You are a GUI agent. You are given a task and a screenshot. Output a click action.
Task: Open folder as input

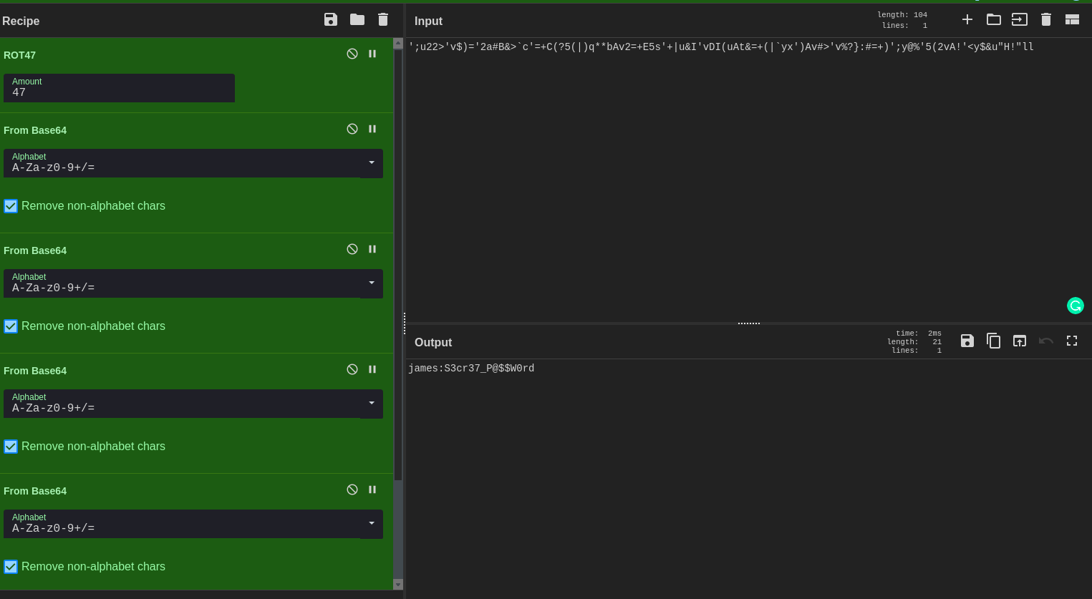click(x=994, y=19)
